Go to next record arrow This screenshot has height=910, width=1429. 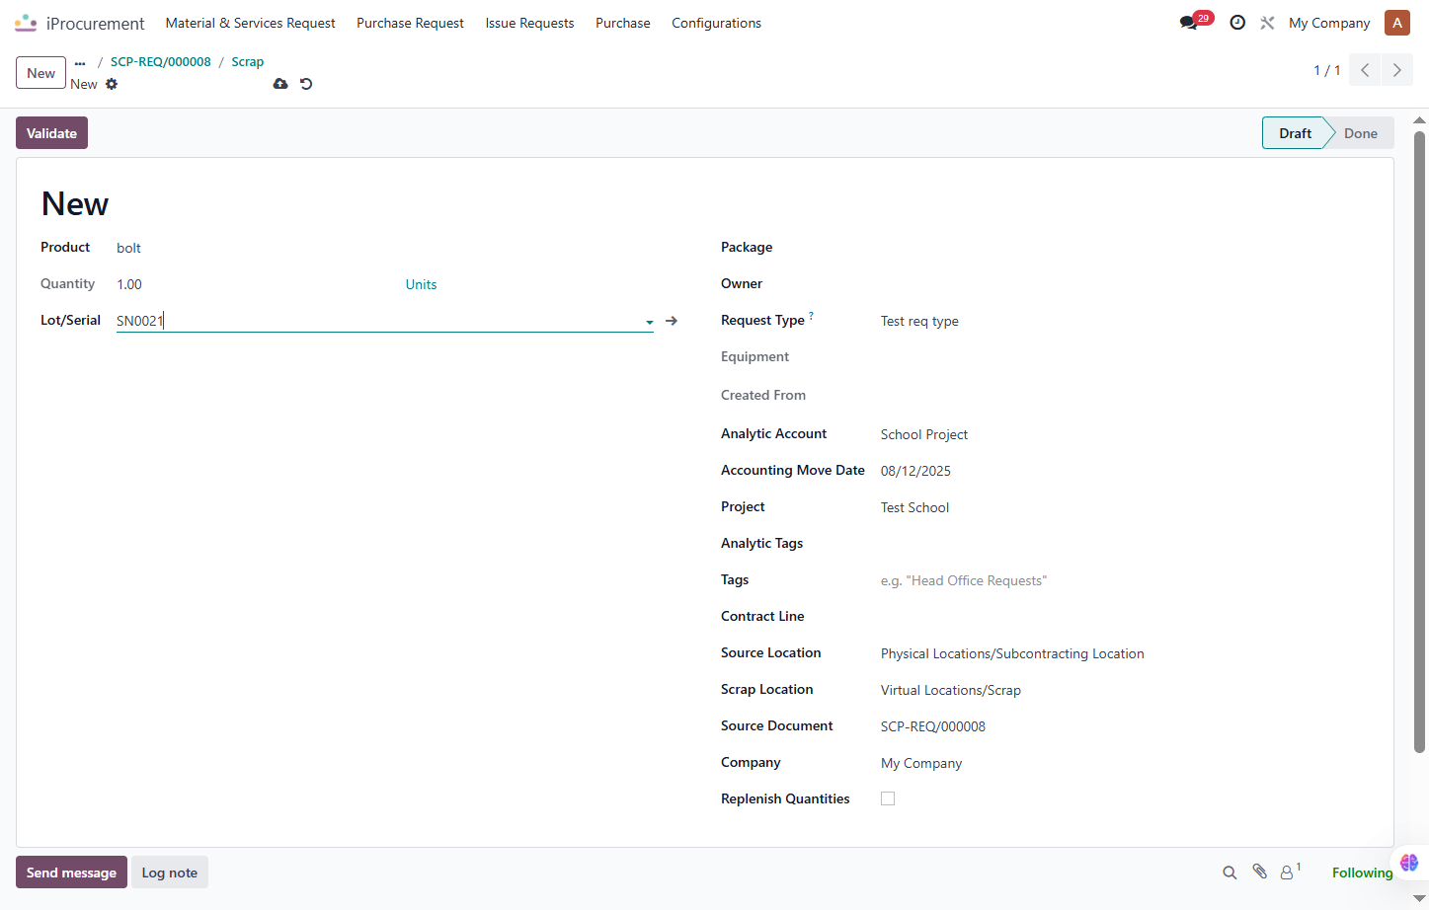point(1396,70)
